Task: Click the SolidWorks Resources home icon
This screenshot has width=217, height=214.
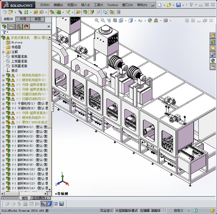Action: pyautogui.click(x=213, y=36)
